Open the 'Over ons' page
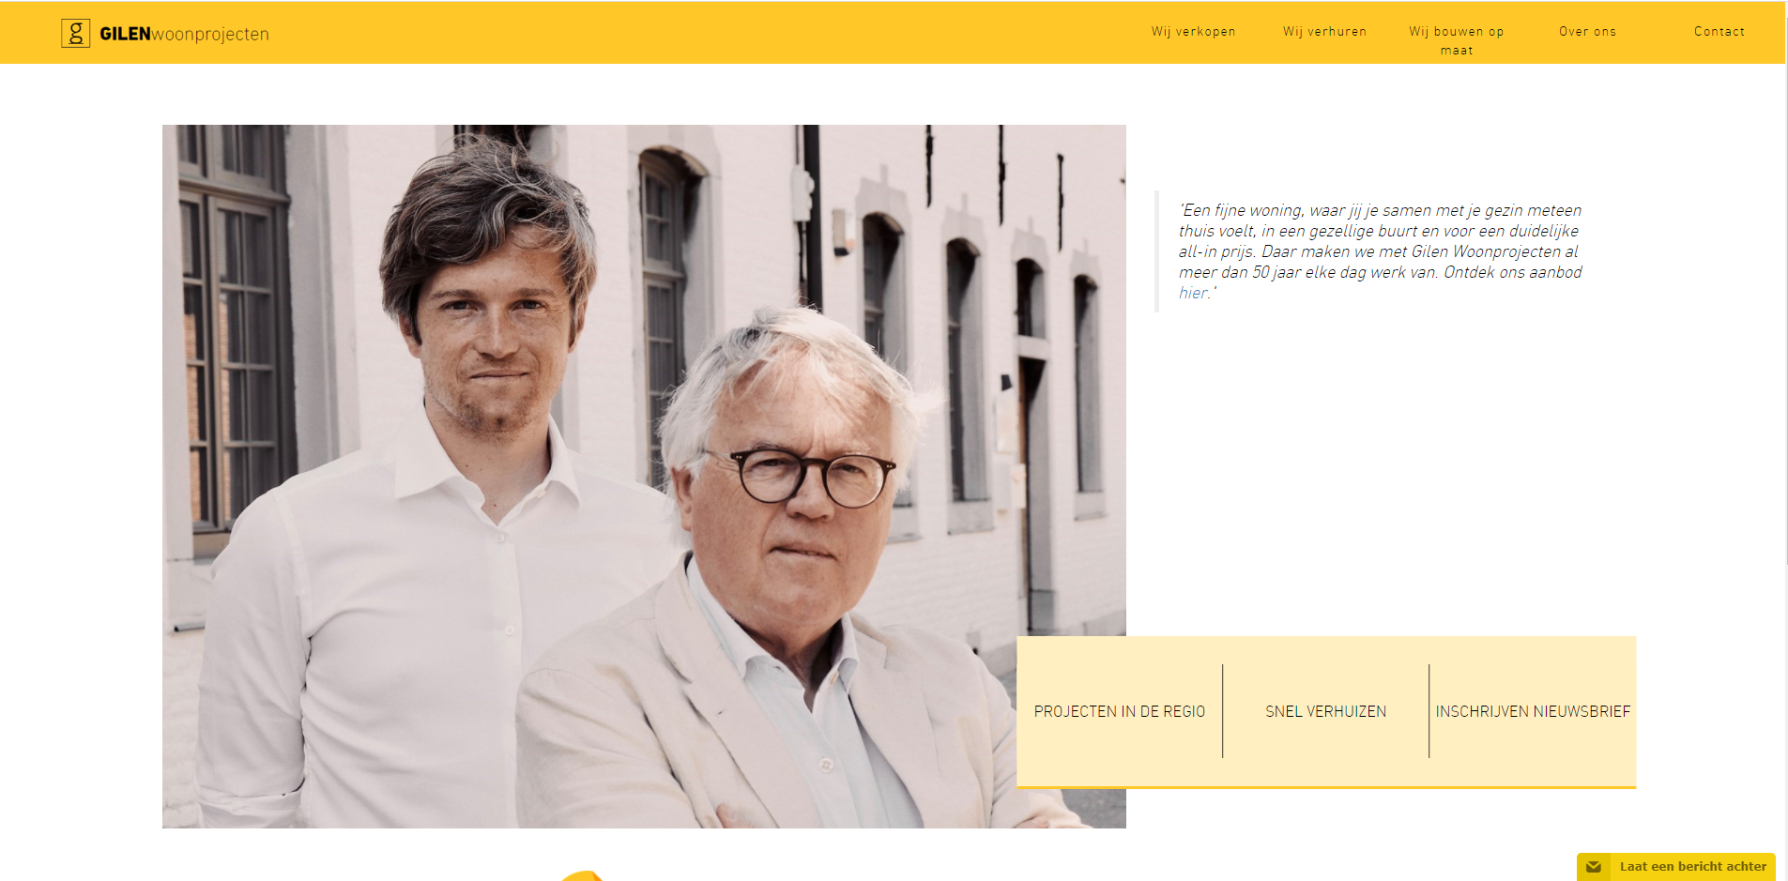 point(1587,32)
